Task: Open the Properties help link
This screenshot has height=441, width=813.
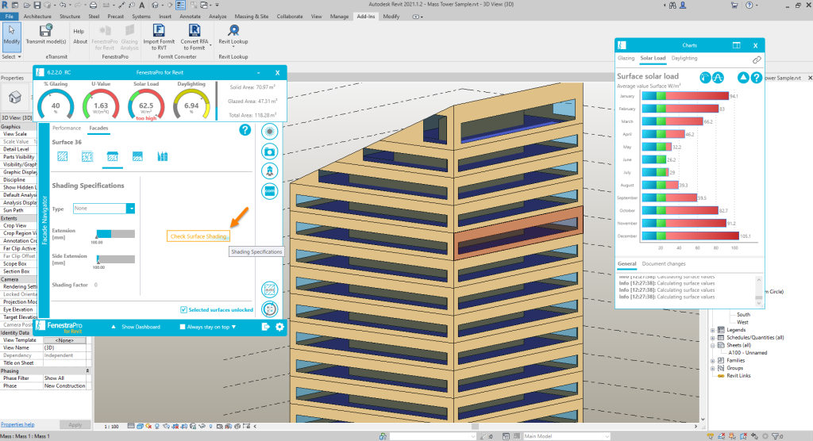Action: click(x=17, y=424)
